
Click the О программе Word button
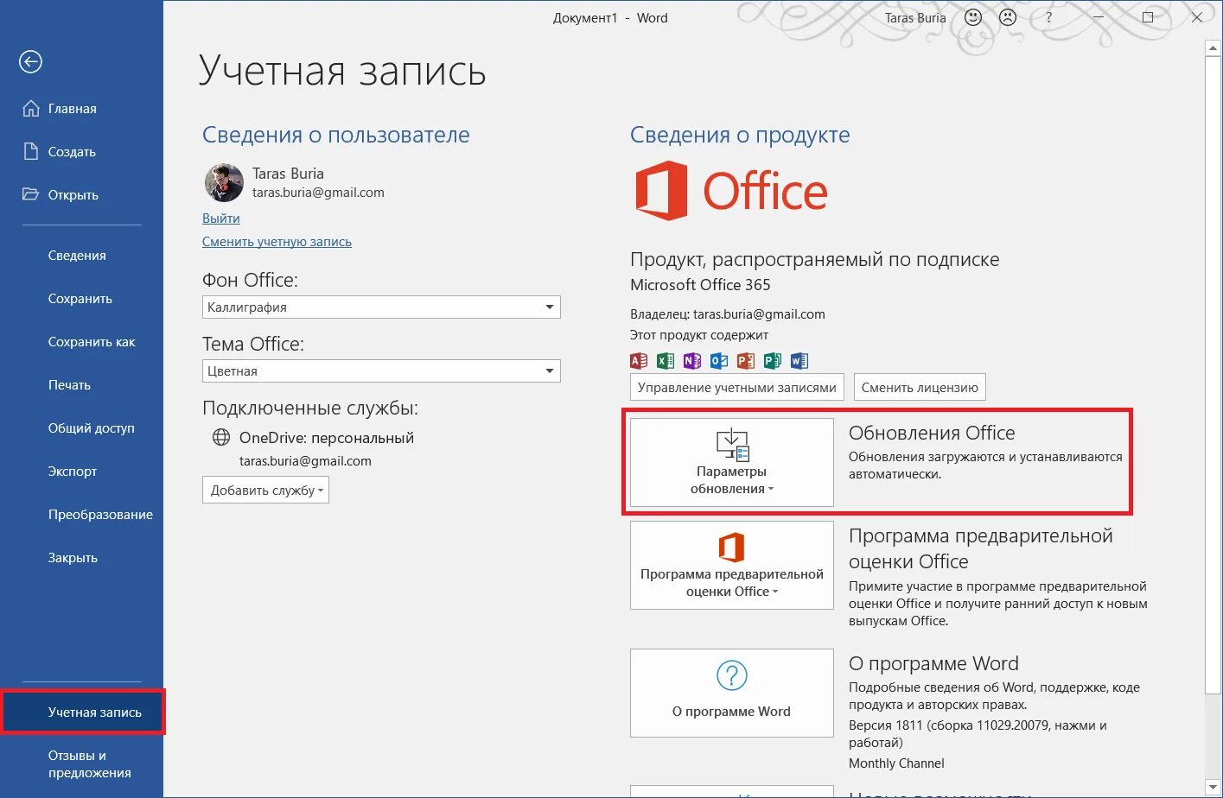(731, 693)
